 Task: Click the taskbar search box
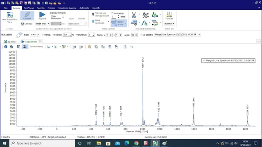tap(42, 143)
